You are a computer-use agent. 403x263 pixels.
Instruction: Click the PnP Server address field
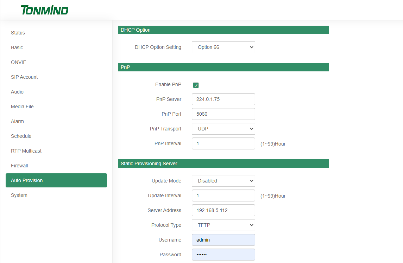(x=223, y=99)
